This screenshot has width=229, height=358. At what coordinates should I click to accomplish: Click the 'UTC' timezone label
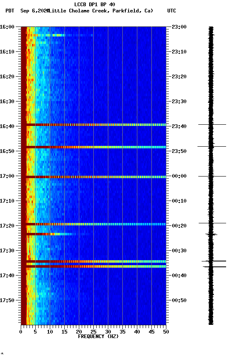172,11
